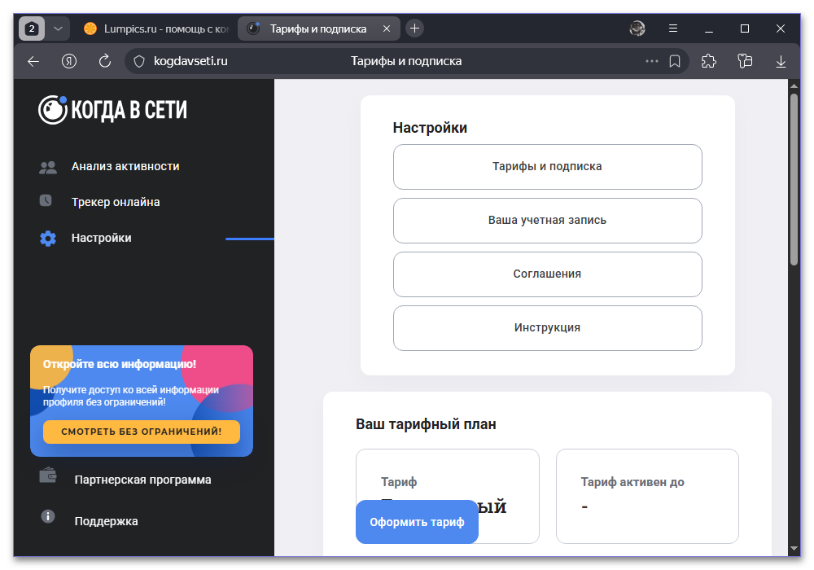
Task: Open Анализ активности in sidebar
Action: coord(125,167)
